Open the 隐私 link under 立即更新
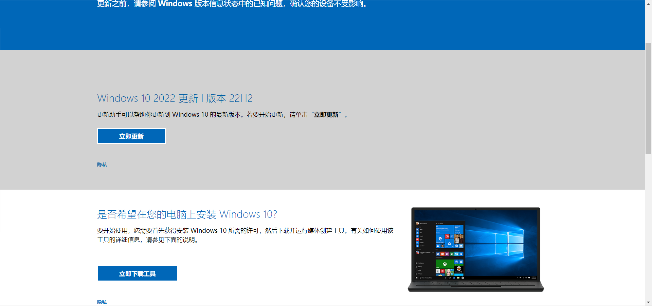Screen dimensions: 652x306 [102, 165]
